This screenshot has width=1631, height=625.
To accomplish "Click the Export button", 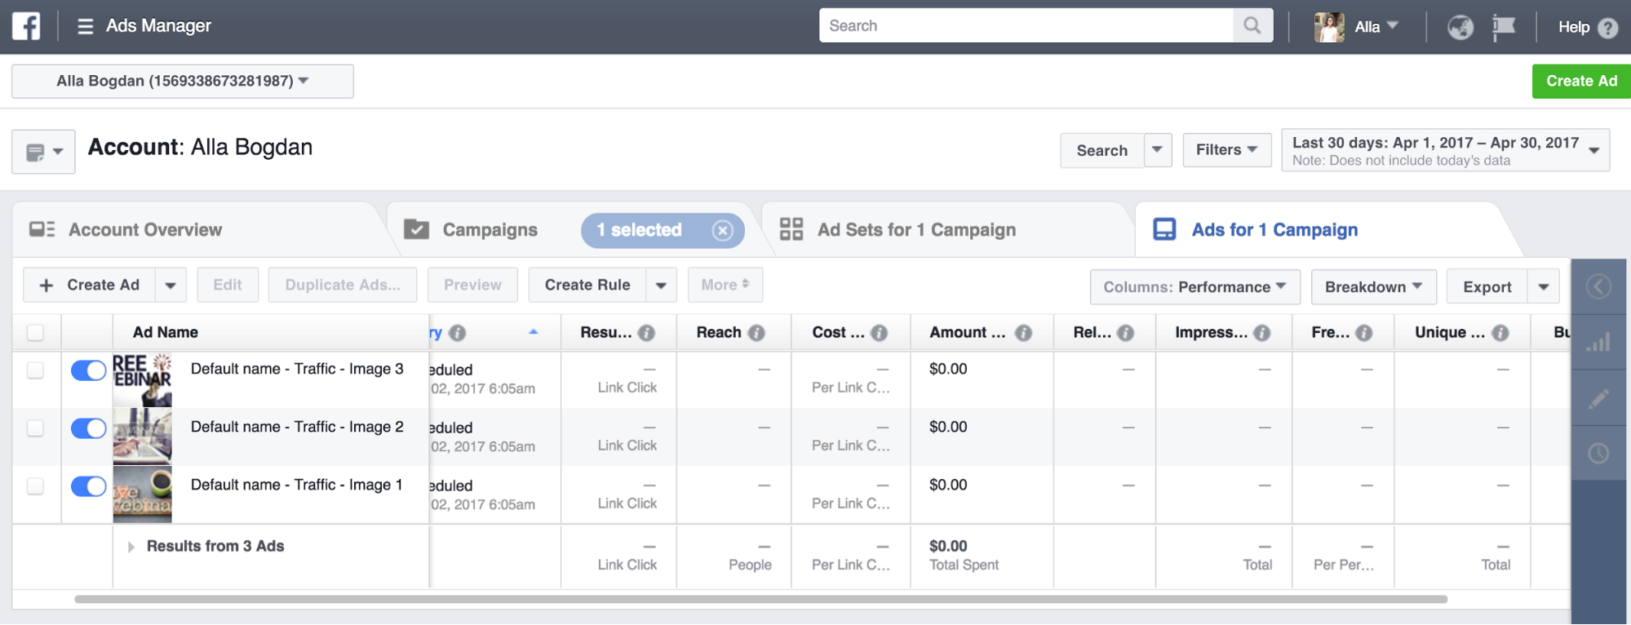I will point(1487,287).
